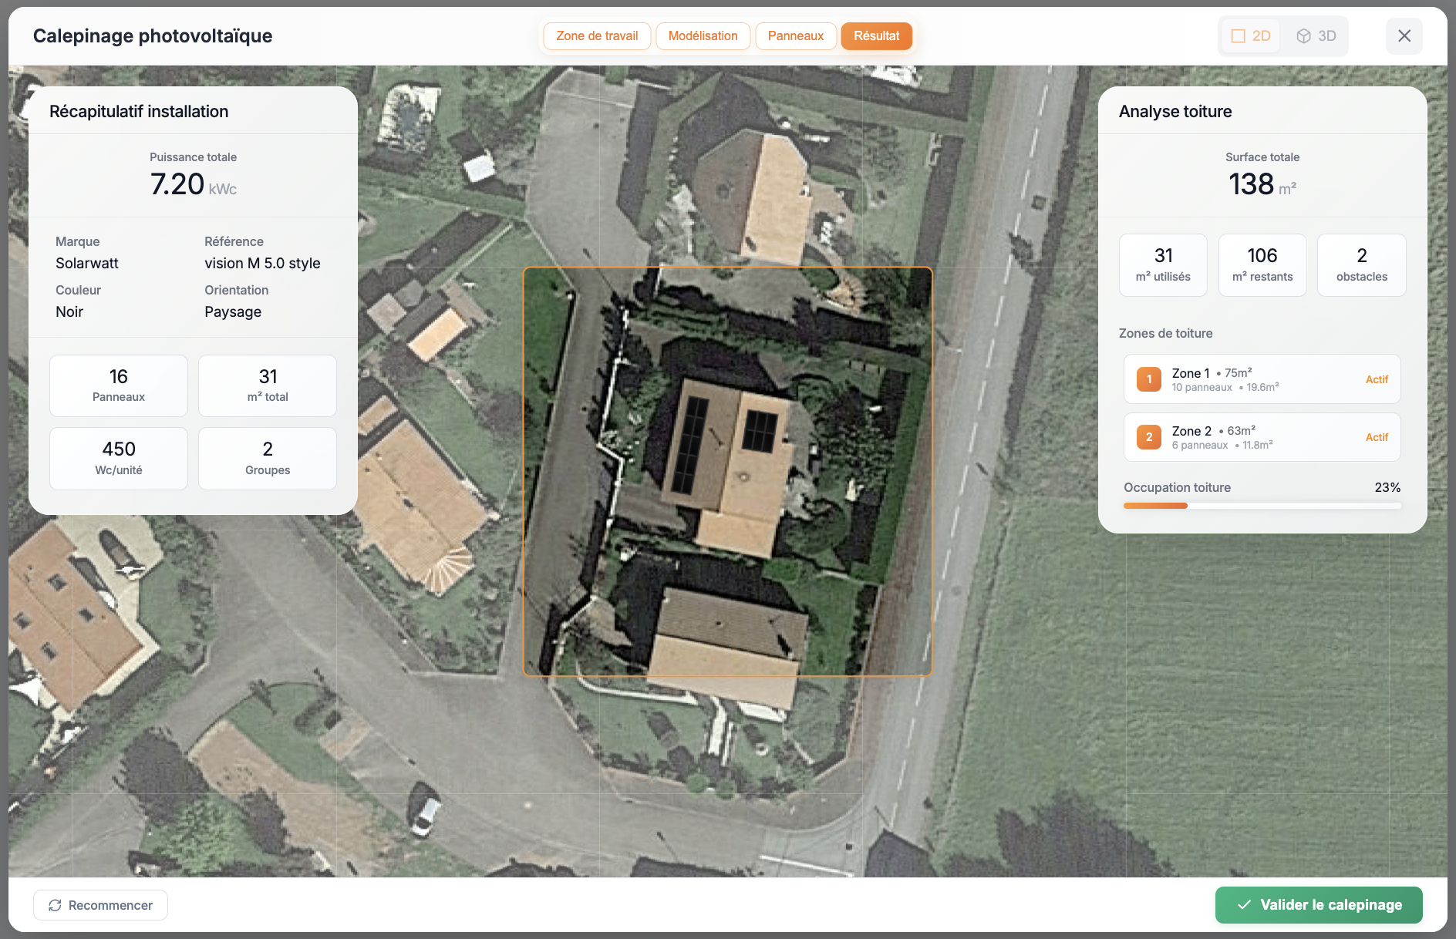Select the 450 Wc/unité stat card
This screenshot has height=939, width=1456.
tap(119, 459)
